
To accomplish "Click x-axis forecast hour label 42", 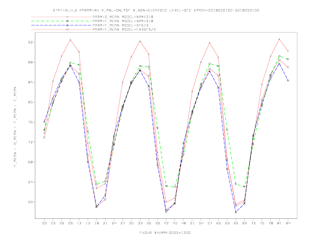I will pyautogui.click(x=166, y=223).
